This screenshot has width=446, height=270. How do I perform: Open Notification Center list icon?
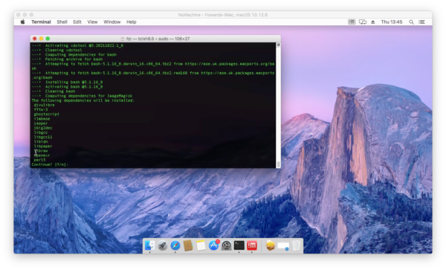pos(421,22)
